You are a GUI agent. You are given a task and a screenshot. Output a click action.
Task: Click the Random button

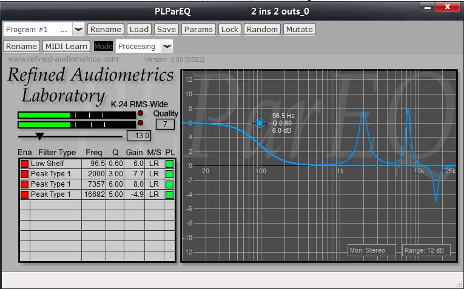coord(263,29)
